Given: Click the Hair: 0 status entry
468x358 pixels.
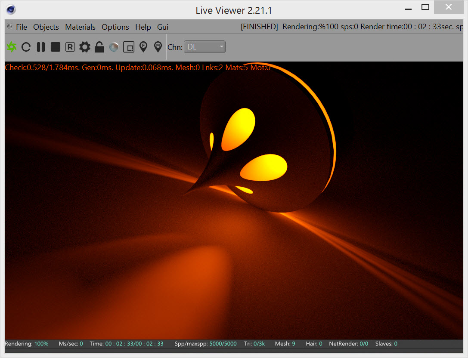Looking at the screenshot, I should 314,344.
